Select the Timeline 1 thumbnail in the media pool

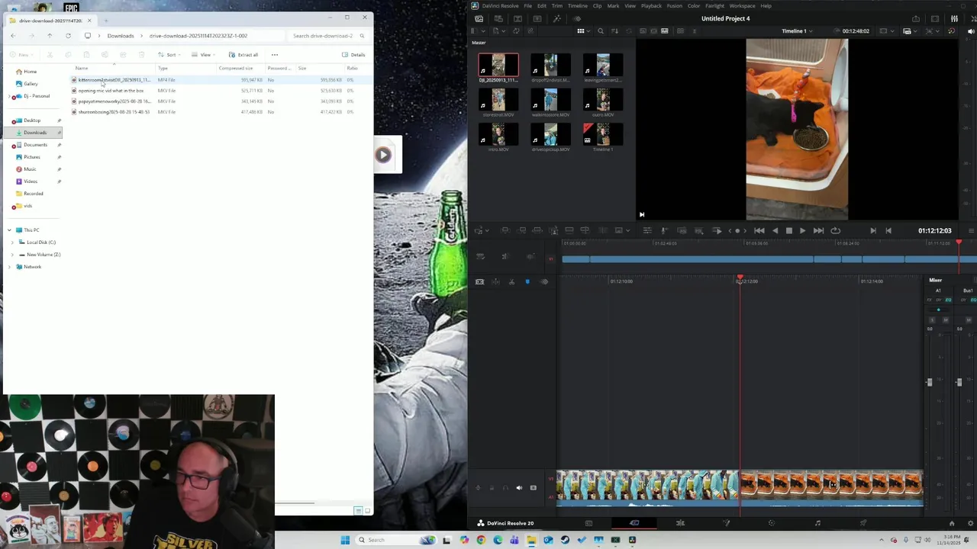tap(603, 134)
